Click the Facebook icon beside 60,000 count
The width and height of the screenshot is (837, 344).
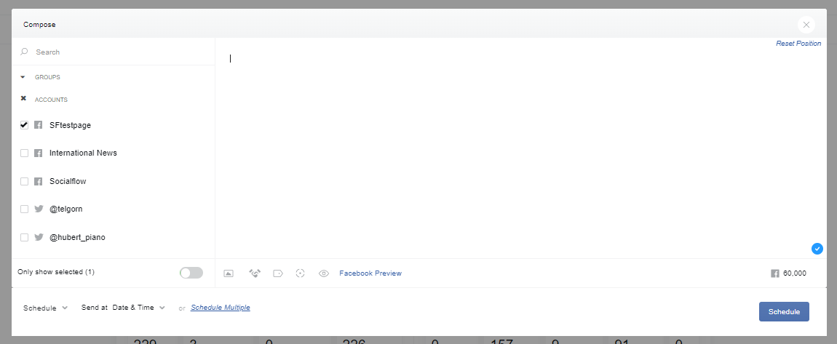point(775,273)
